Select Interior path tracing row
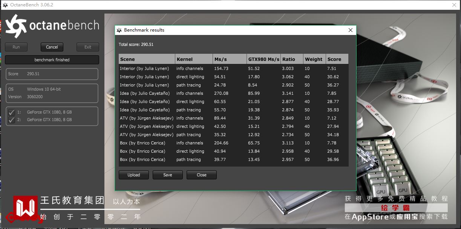Image resolution: width=461 pixels, height=229 pixels. [233, 85]
